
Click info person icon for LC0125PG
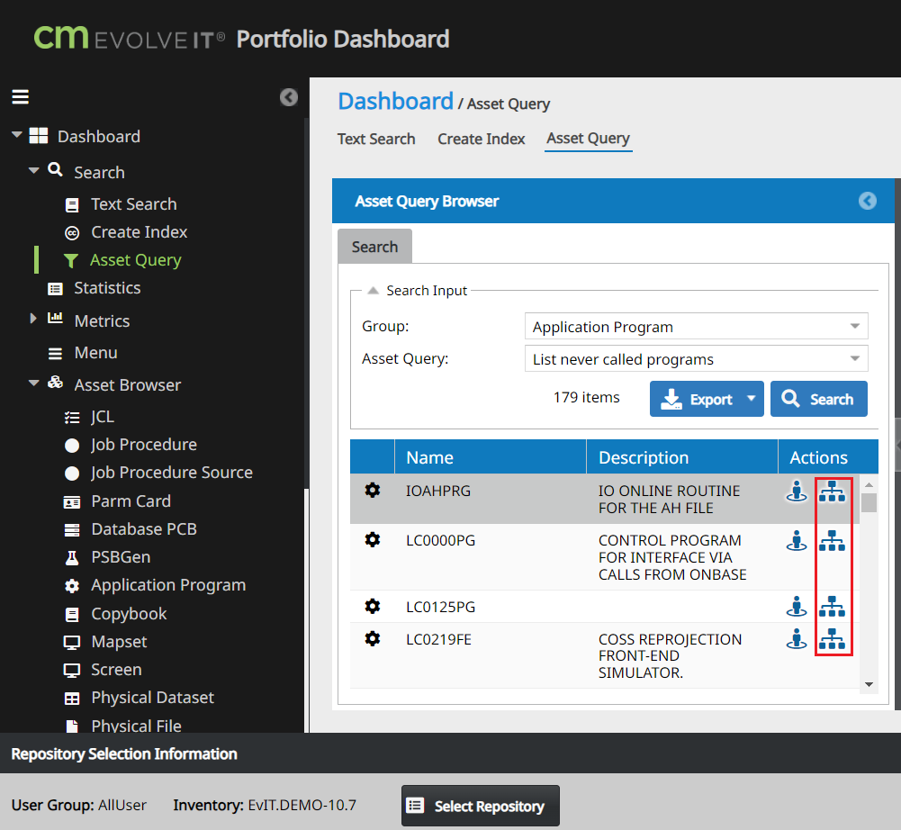point(797,606)
